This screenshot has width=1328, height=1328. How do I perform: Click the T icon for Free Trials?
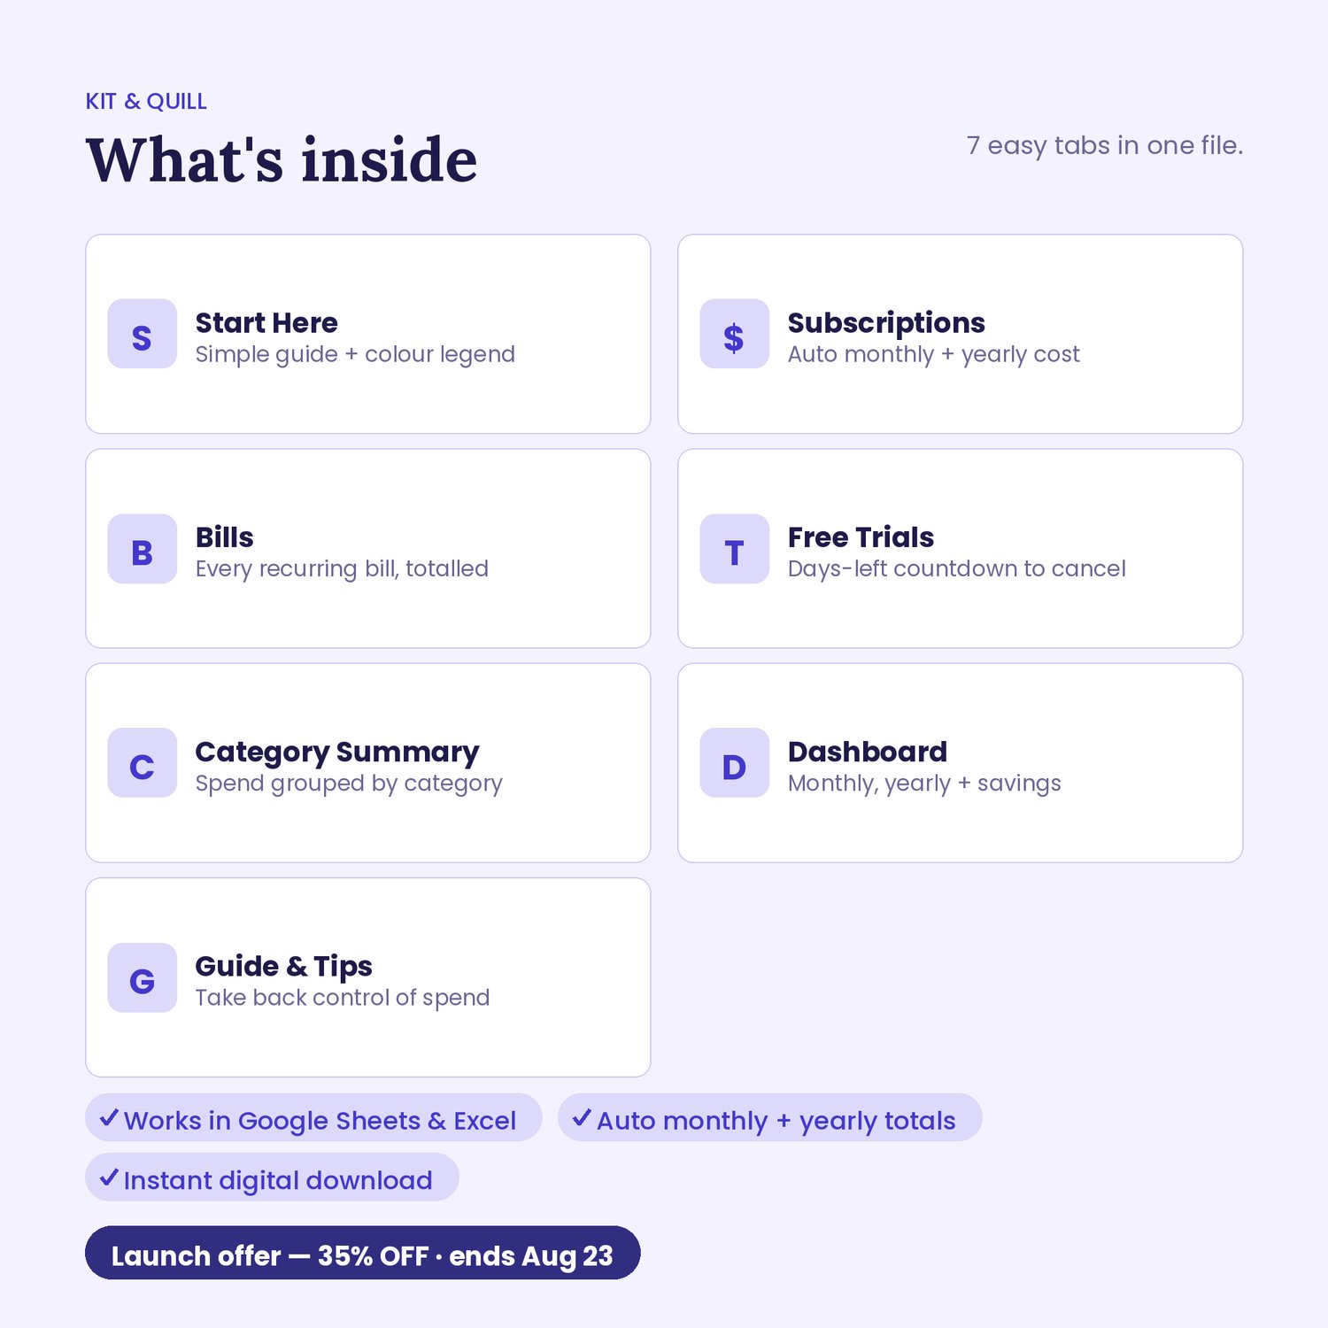click(x=734, y=549)
